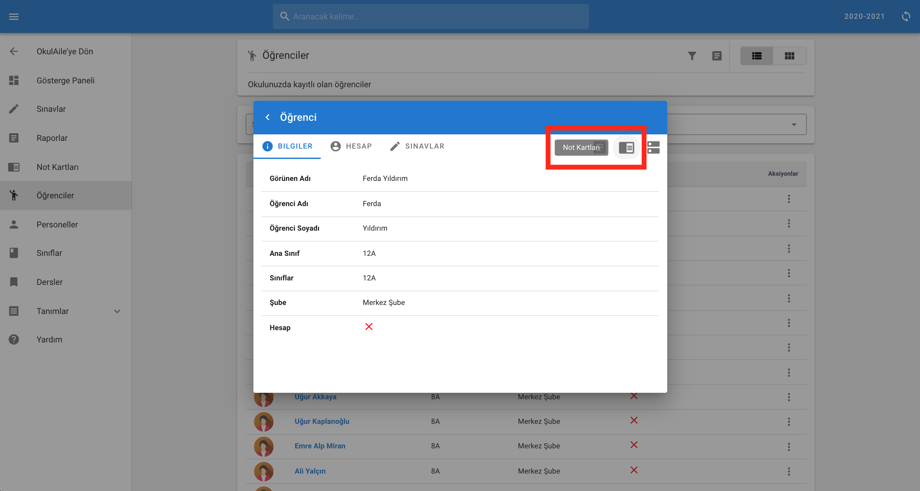Screen dimensions: 920x491
Task: Open student Uğur Akkaya
Action: pyautogui.click(x=316, y=396)
